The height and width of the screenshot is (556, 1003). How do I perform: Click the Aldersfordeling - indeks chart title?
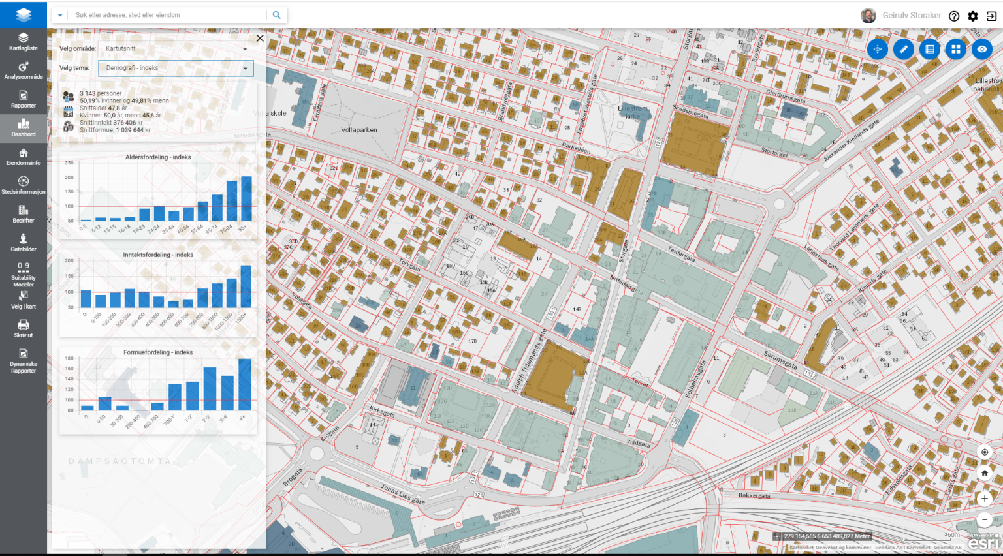pos(158,157)
